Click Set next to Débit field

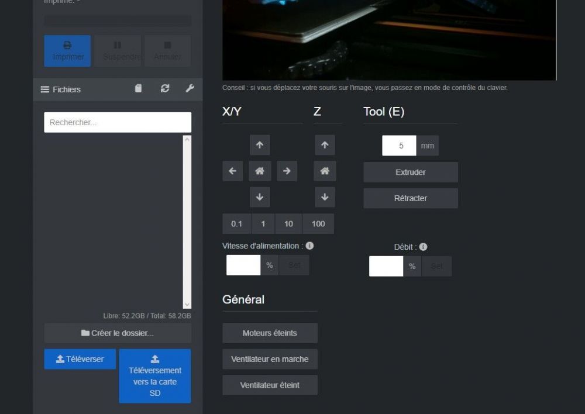[x=436, y=266]
